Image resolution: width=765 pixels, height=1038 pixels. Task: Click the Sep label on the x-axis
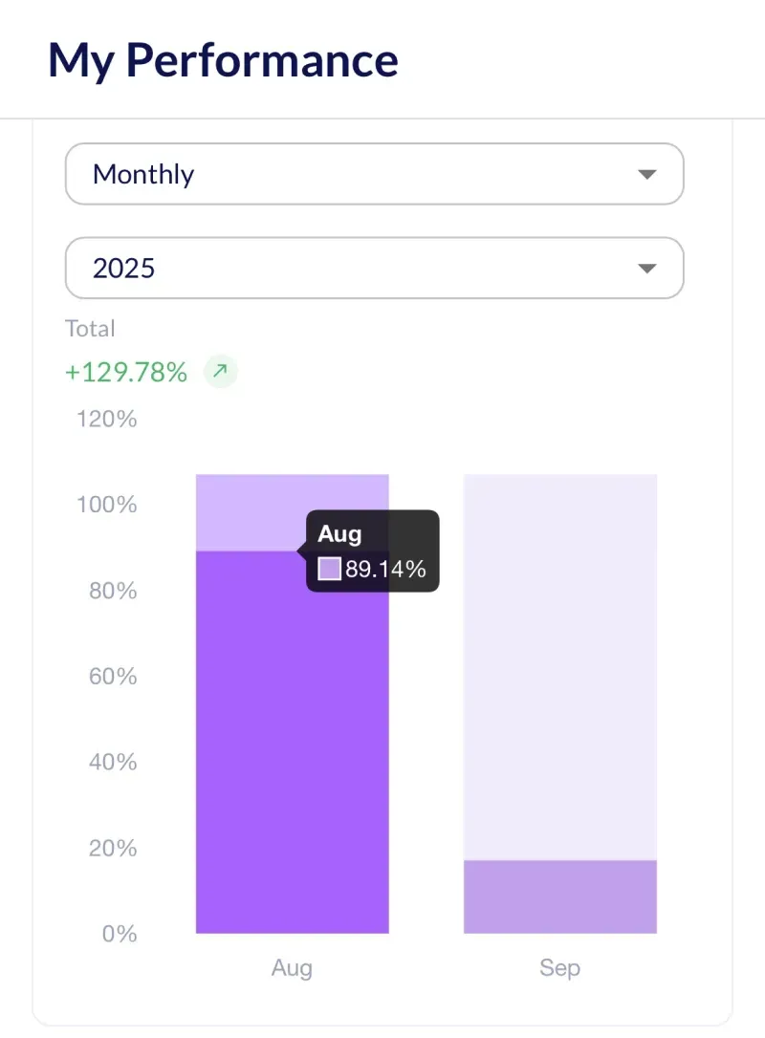point(559,967)
